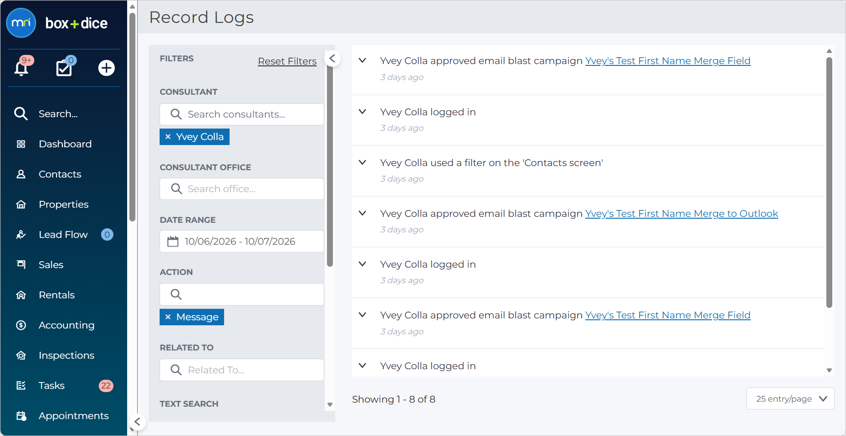Expand the first 'Yvey Colla logged in' entry
Screen dimensions: 846x436
coord(362,112)
